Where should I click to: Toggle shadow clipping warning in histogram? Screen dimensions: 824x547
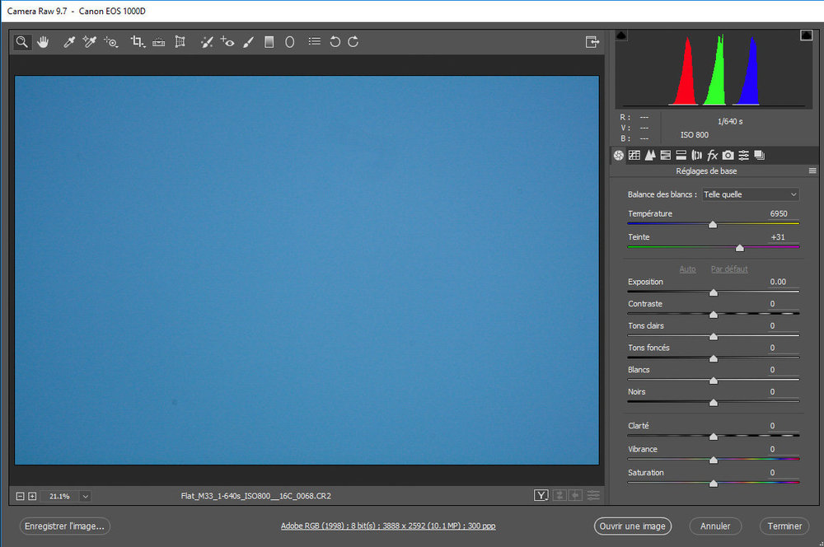tap(621, 35)
